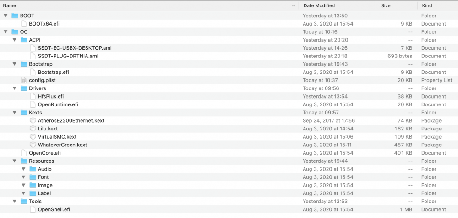Screen dimensions: 458x218
Task: Collapse the ACPI folder disclosure triangle
Action: click(x=15, y=40)
